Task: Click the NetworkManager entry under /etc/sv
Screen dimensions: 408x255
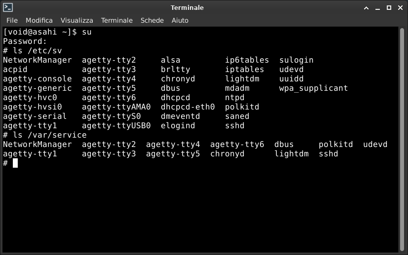Action: 37,60
